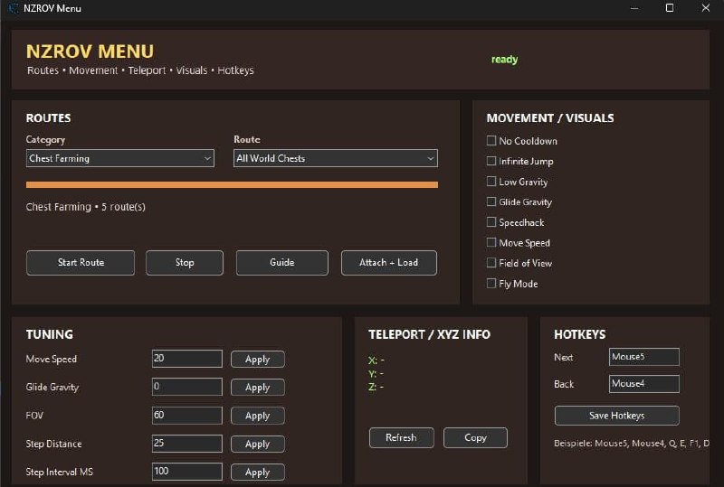Apply the FOV tuning value
724x487 pixels.
pyautogui.click(x=258, y=416)
